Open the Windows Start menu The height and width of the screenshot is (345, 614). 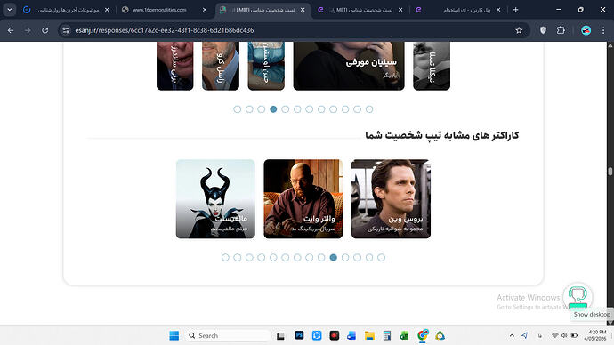pyautogui.click(x=174, y=335)
